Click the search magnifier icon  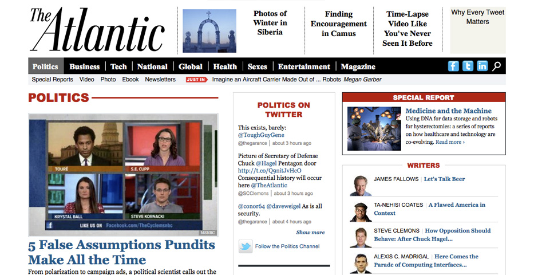496,66
